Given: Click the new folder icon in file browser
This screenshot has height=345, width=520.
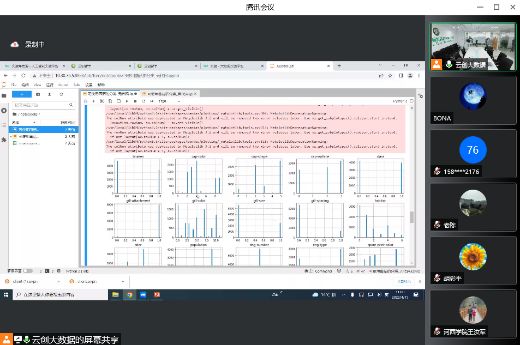Looking at the screenshot, I should (x=39, y=94).
